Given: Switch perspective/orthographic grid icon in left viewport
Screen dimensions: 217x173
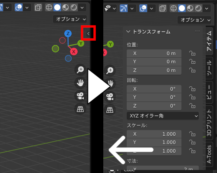Looking at the screenshot, I should [x=80, y=109].
